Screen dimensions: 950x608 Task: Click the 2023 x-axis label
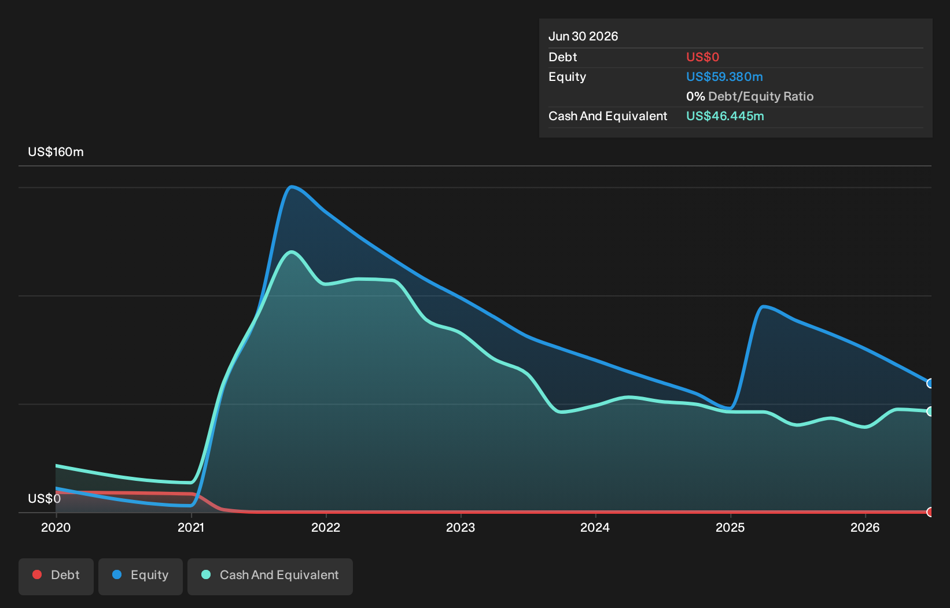(461, 527)
